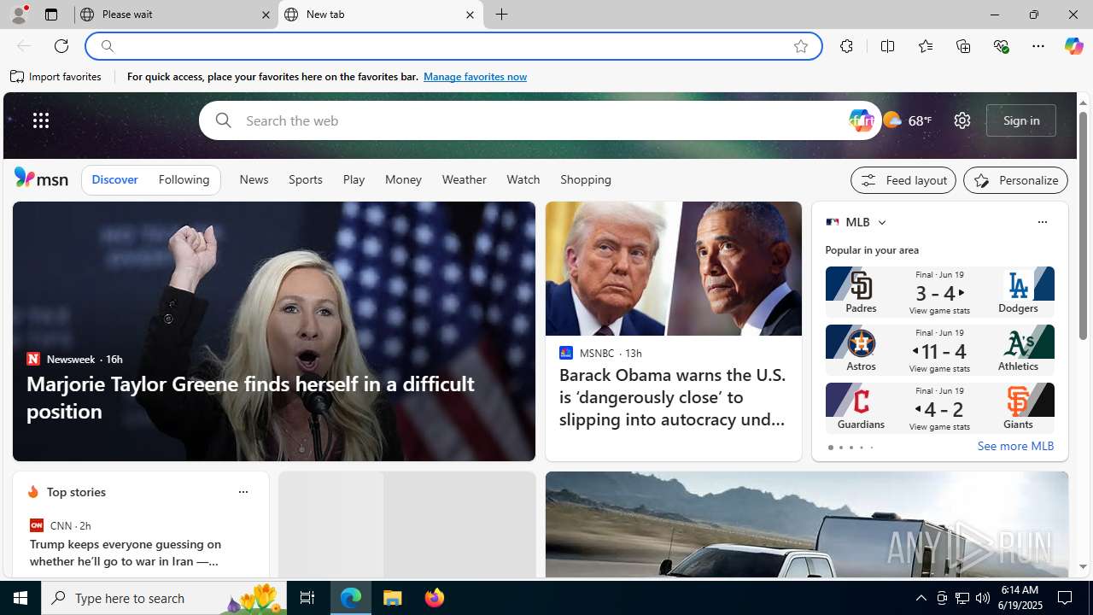Open the volume control tray icon
Viewport: 1093px width, 615px height.
(x=983, y=598)
